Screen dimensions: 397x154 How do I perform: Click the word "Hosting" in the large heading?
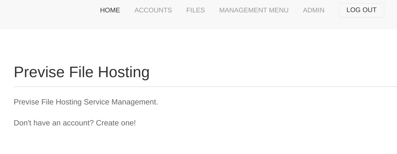pos(124,72)
